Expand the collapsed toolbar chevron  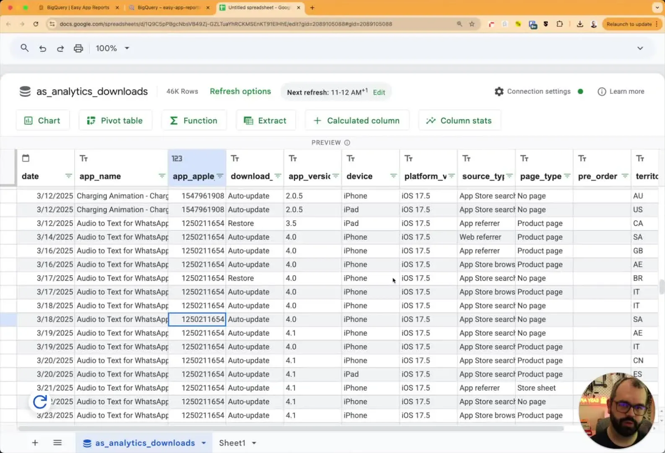click(640, 48)
